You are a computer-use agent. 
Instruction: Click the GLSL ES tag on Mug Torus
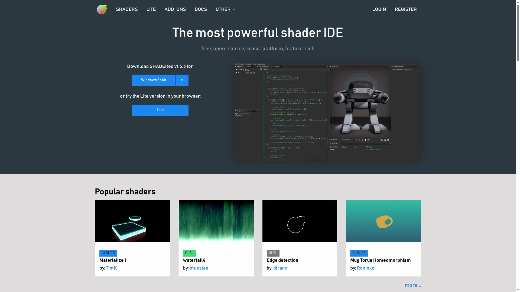(x=359, y=253)
